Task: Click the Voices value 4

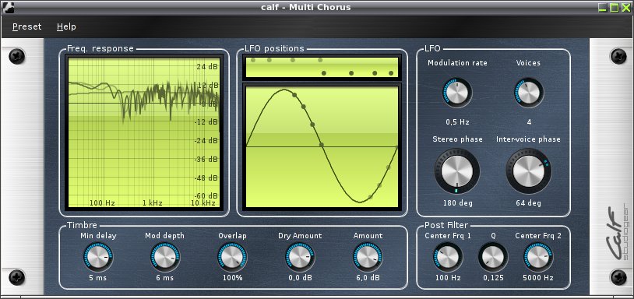Action: click(529, 122)
